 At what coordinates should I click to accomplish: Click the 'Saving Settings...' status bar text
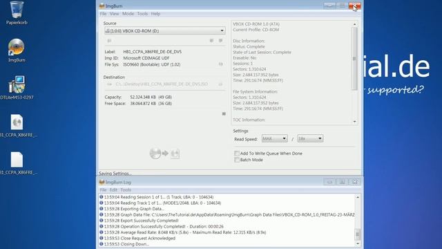tap(115, 173)
